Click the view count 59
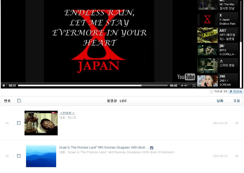244x173 pixels. pos(237,156)
